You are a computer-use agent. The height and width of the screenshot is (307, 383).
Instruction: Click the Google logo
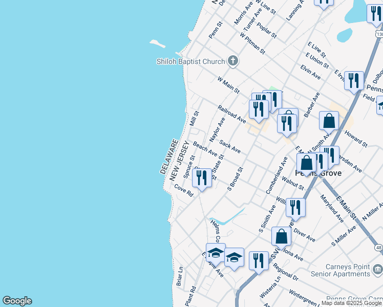pos(17,301)
